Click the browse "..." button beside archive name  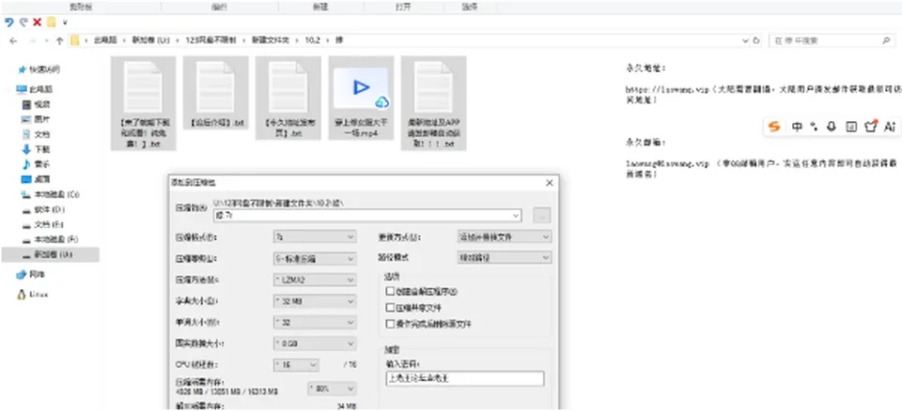[542, 216]
